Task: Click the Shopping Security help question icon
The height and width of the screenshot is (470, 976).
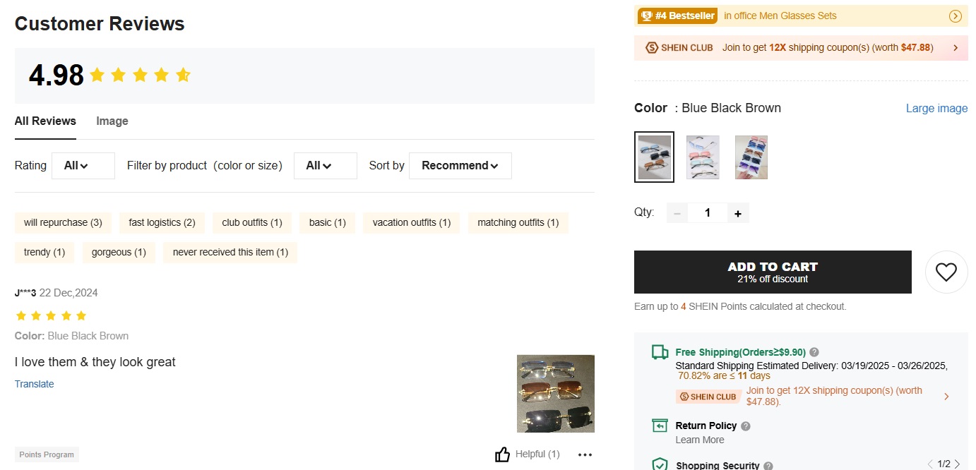Action: [x=768, y=466]
